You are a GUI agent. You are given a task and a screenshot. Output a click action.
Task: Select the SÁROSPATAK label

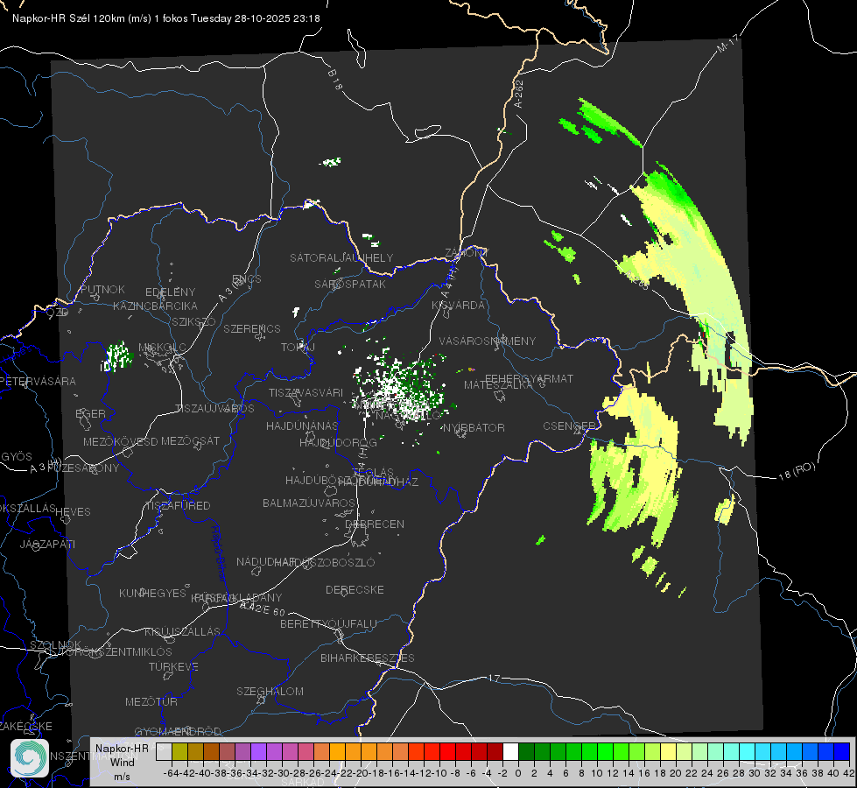tap(350, 284)
